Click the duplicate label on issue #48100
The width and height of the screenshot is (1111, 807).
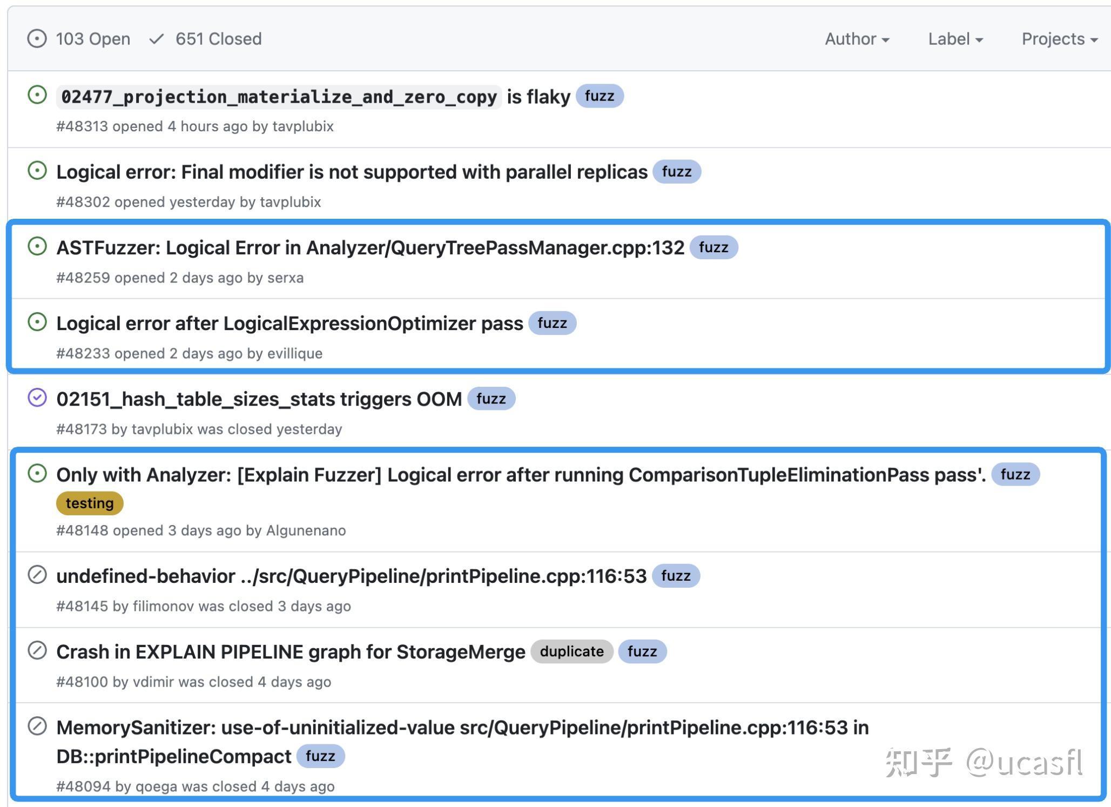(x=571, y=652)
